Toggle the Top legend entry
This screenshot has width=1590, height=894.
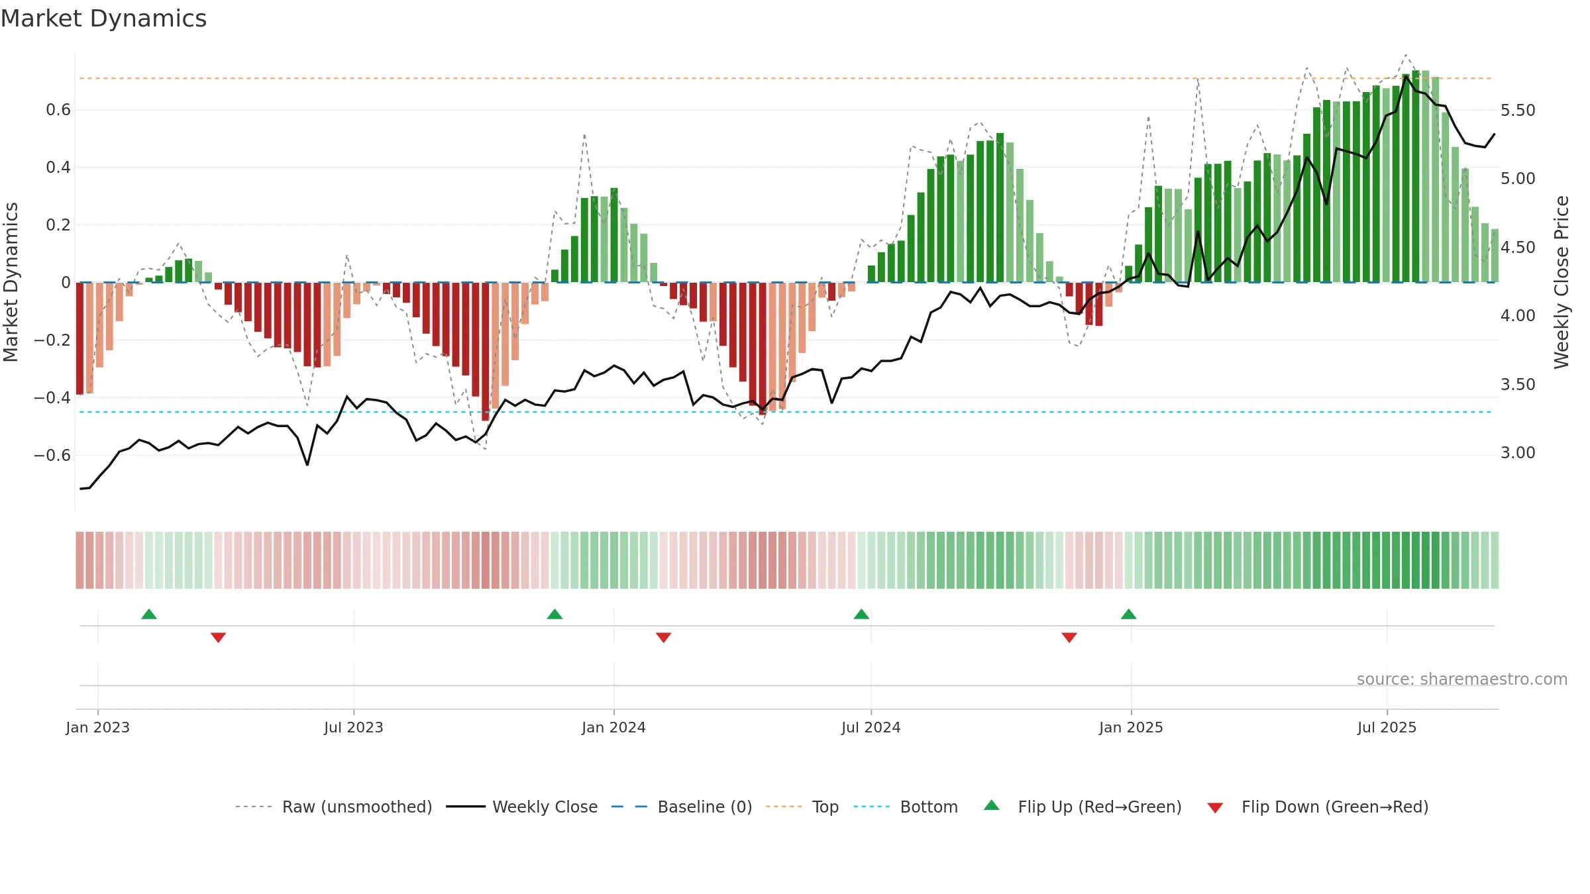point(802,807)
